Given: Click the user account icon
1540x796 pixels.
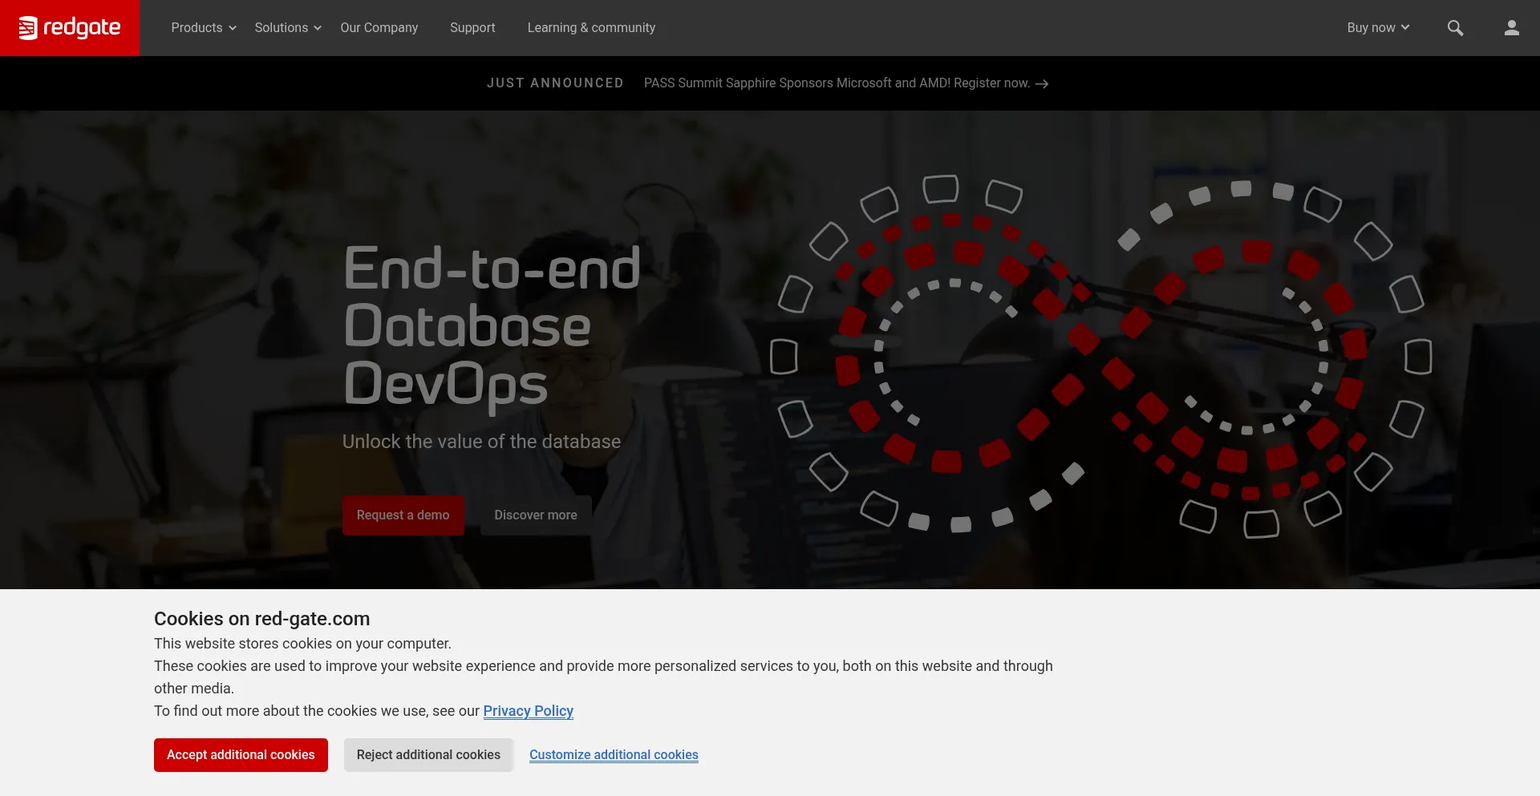Looking at the screenshot, I should 1511,28.
